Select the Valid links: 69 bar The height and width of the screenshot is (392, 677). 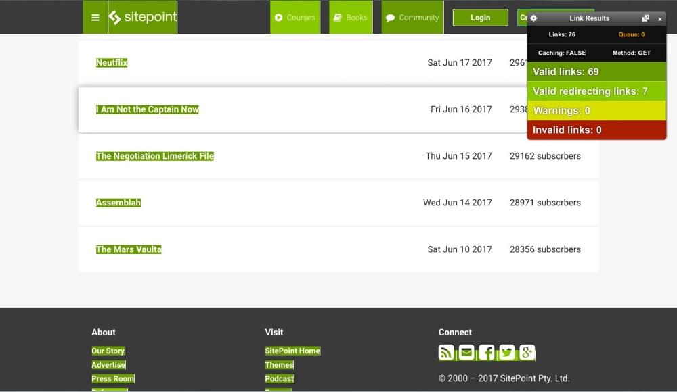(x=596, y=72)
